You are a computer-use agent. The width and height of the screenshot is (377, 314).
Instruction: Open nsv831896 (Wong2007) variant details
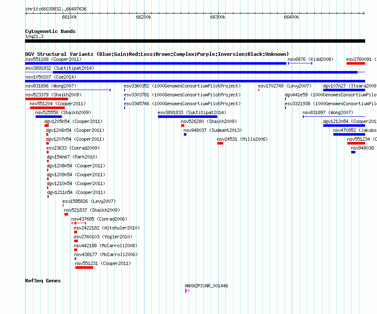point(51,86)
